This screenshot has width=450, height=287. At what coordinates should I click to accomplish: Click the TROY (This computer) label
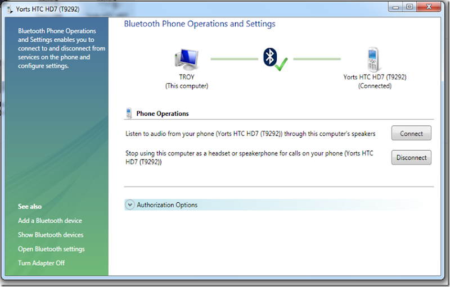tap(187, 81)
